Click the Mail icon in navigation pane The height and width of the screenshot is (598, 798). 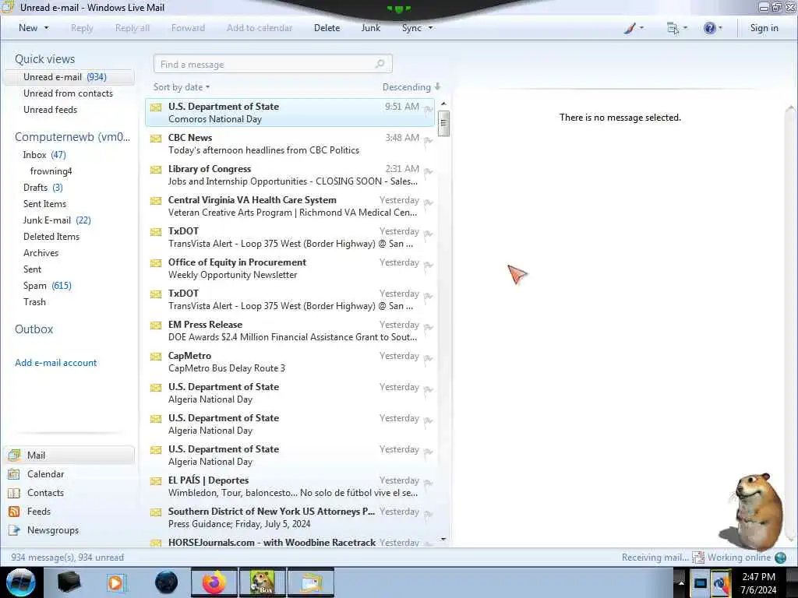14,455
